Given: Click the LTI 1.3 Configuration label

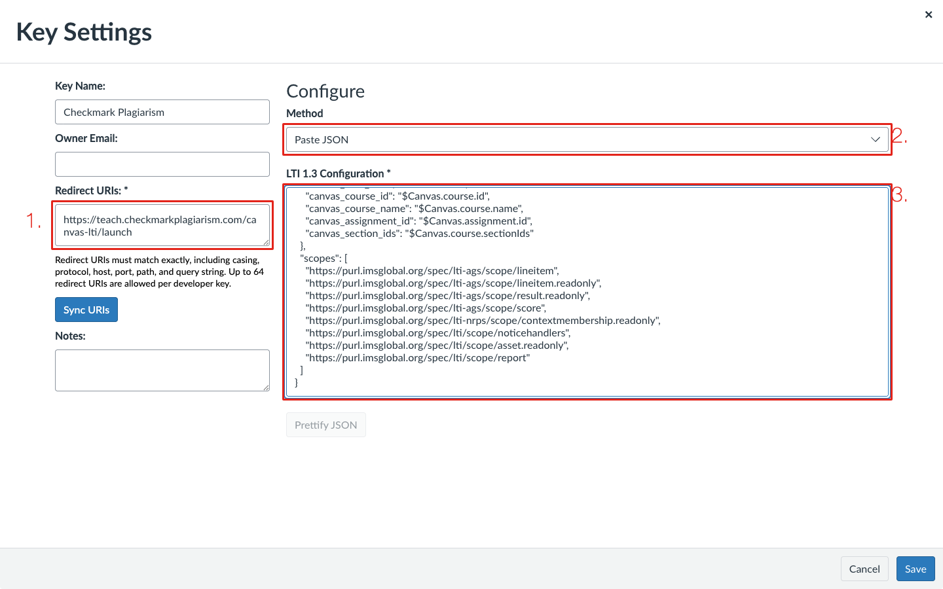Looking at the screenshot, I should (x=339, y=173).
